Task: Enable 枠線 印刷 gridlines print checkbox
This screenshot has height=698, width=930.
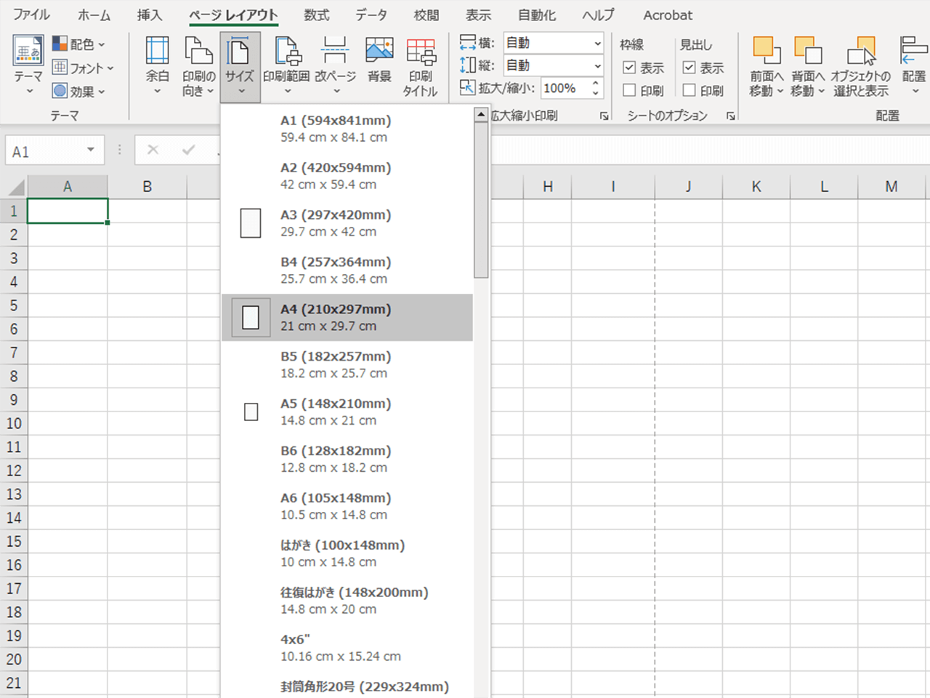Action: 630,90
